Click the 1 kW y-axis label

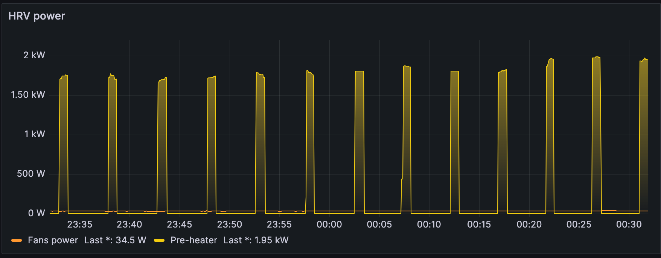(35, 134)
